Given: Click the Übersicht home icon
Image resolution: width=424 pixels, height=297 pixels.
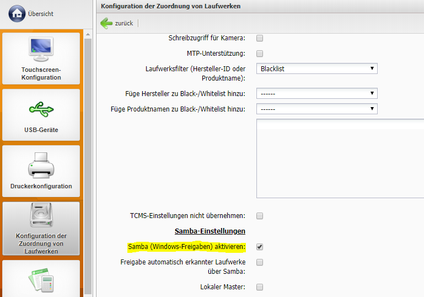Looking at the screenshot, I should coord(17,14).
